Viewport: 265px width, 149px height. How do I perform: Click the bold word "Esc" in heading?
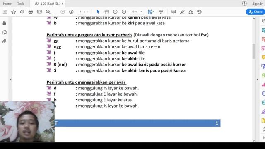coord(204,35)
